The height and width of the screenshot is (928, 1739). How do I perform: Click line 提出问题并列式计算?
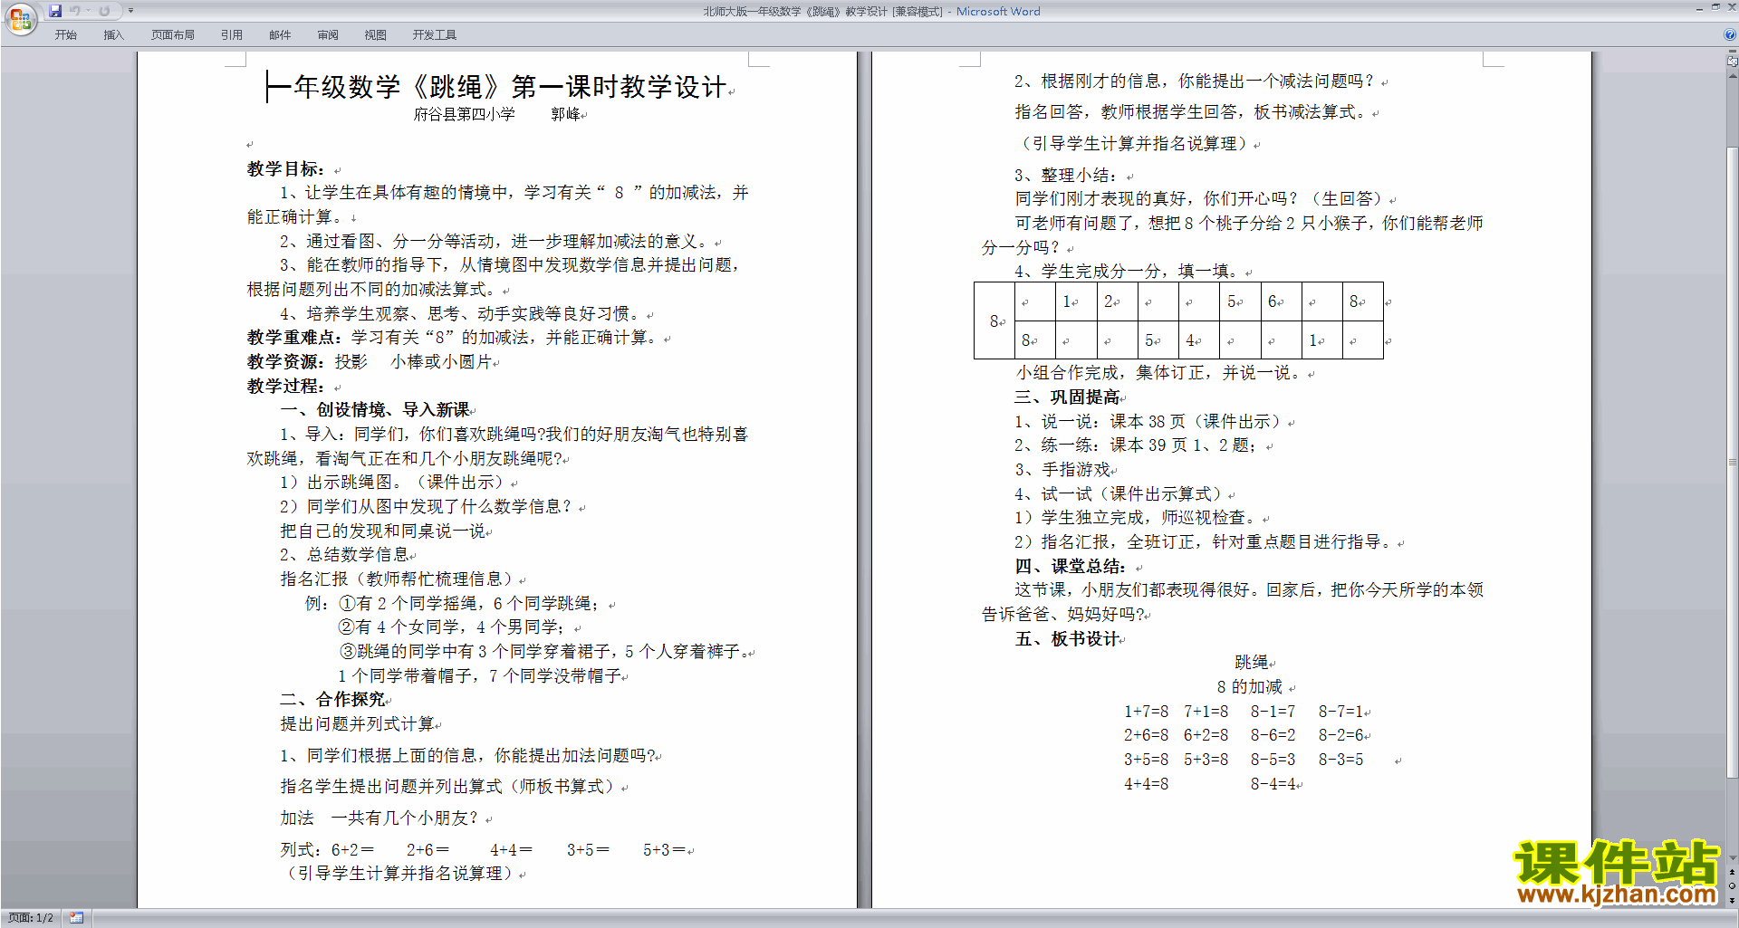[x=358, y=724]
